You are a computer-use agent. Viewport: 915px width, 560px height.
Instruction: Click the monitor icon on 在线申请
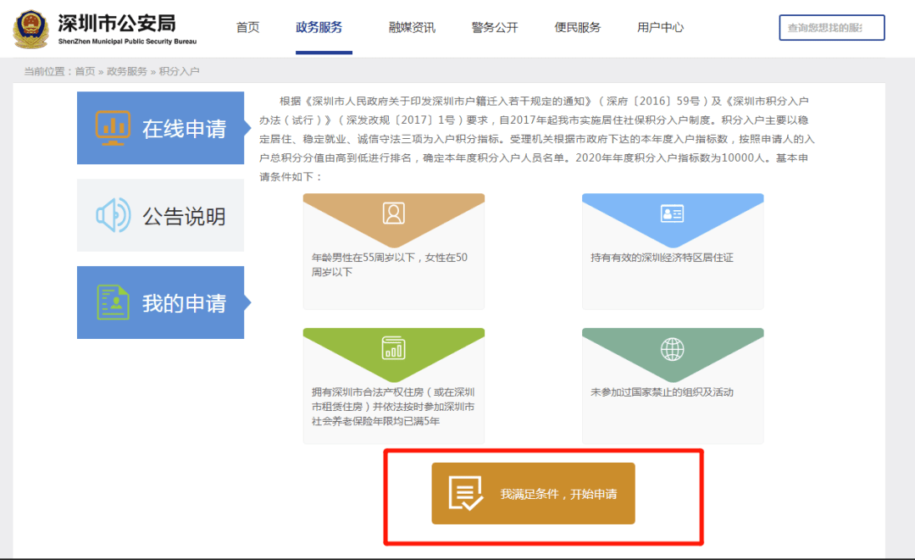[111, 128]
